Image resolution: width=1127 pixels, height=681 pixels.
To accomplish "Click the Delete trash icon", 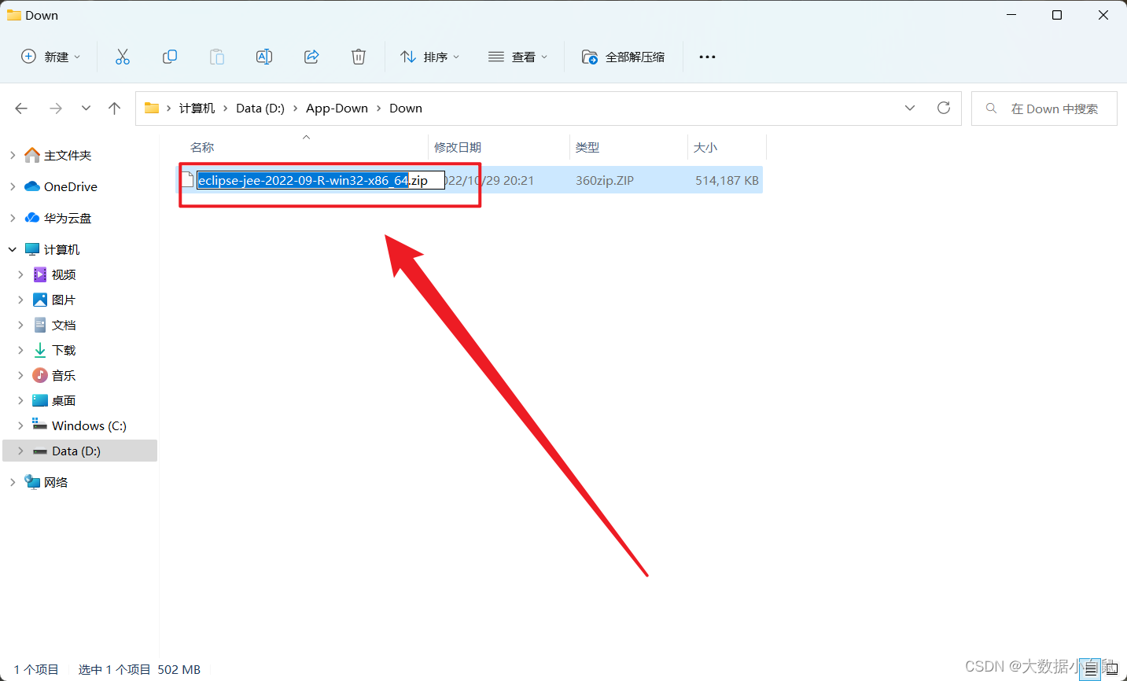I will tap(359, 57).
